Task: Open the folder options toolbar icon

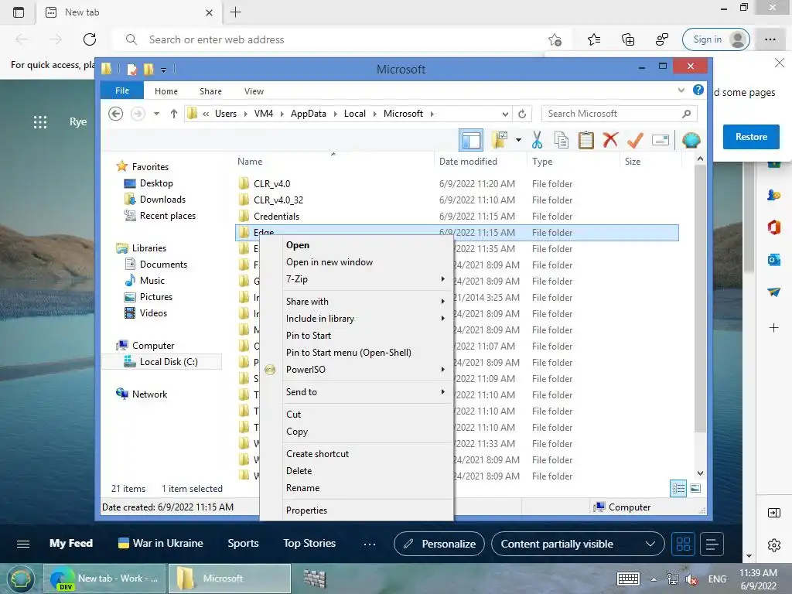Action: click(x=500, y=140)
